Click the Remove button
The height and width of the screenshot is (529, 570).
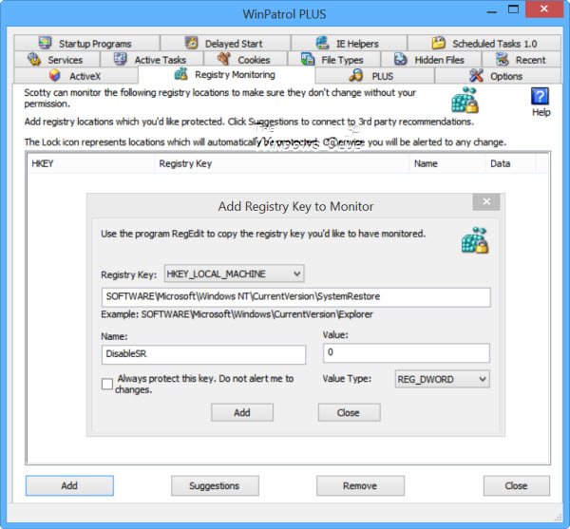coord(360,485)
